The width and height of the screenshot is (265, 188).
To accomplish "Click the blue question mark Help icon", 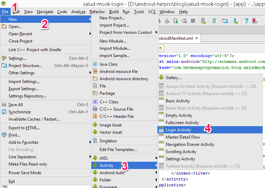I will pos(246,21).
